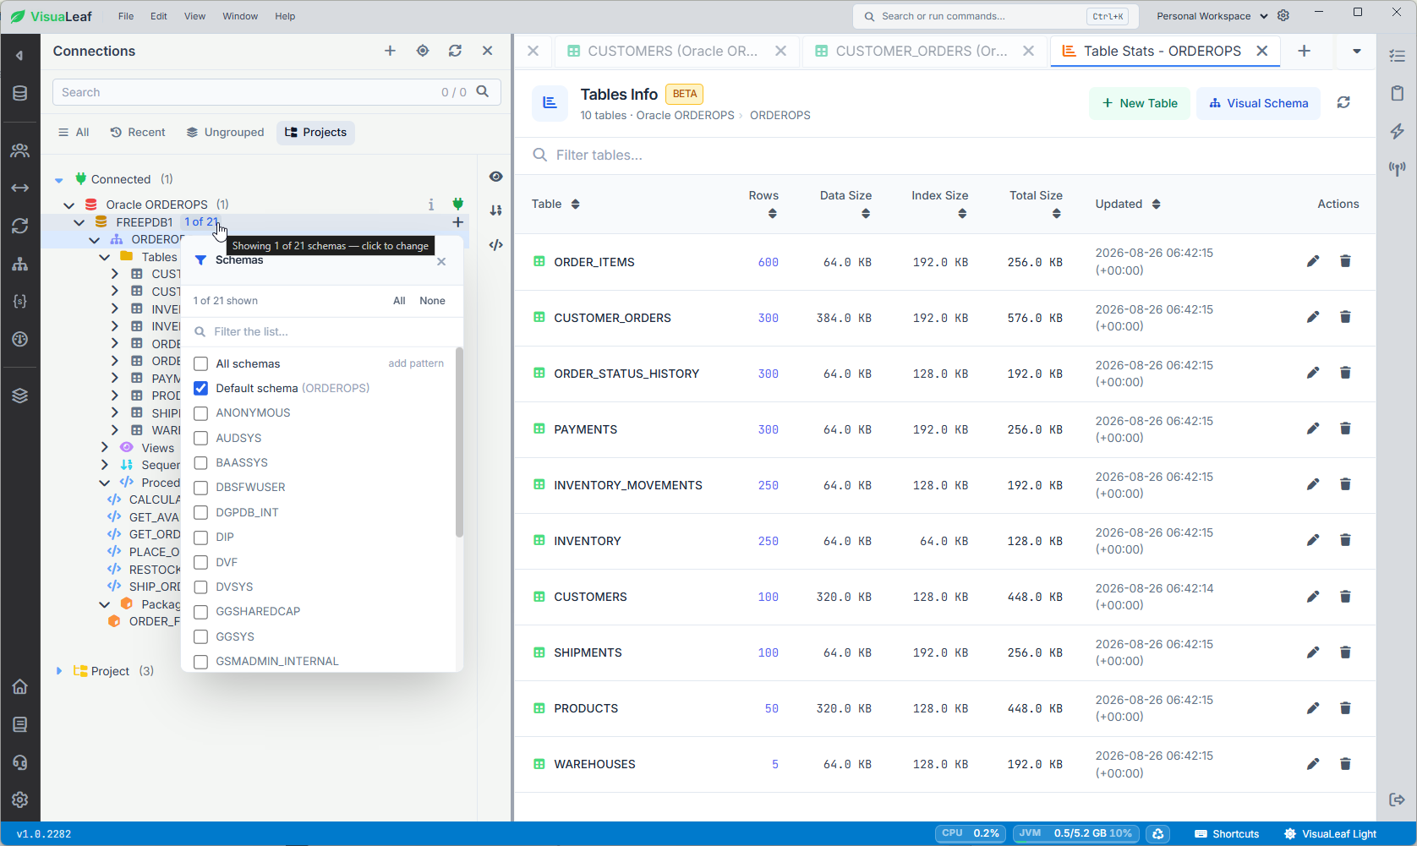Select None in the Schemas popup
1417x846 pixels.
(432, 301)
